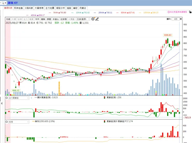The width and height of the screenshot is (192, 143).
Task: Click the 5MA 793.80 legend
Action: [60, 12]
